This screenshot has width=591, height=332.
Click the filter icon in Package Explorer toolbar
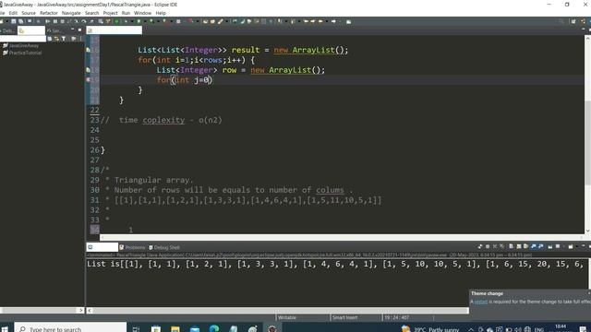click(x=64, y=39)
